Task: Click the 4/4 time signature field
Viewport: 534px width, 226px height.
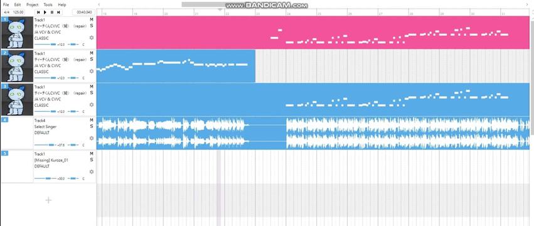Action: pos(6,13)
